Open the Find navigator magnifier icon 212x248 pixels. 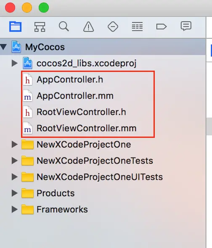tap(64, 26)
